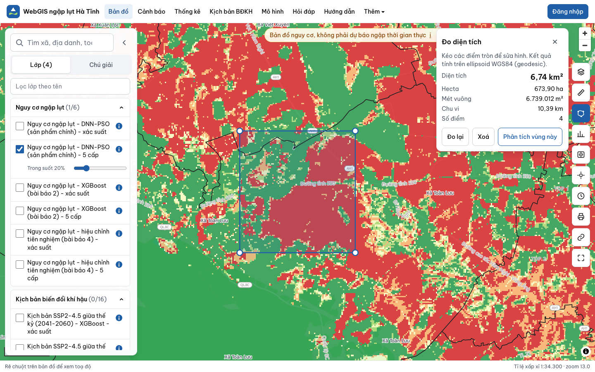Tick SSP2-4.5 giữa thế kỷ XGBoost xác suất checkbox

tap(20, 318)
